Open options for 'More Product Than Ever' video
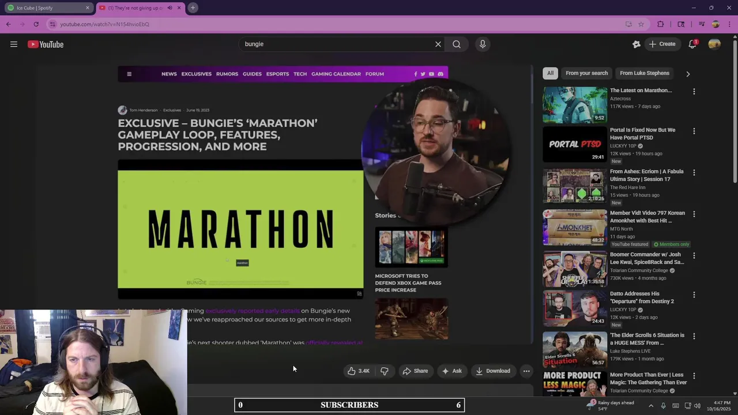 (694, 376)
